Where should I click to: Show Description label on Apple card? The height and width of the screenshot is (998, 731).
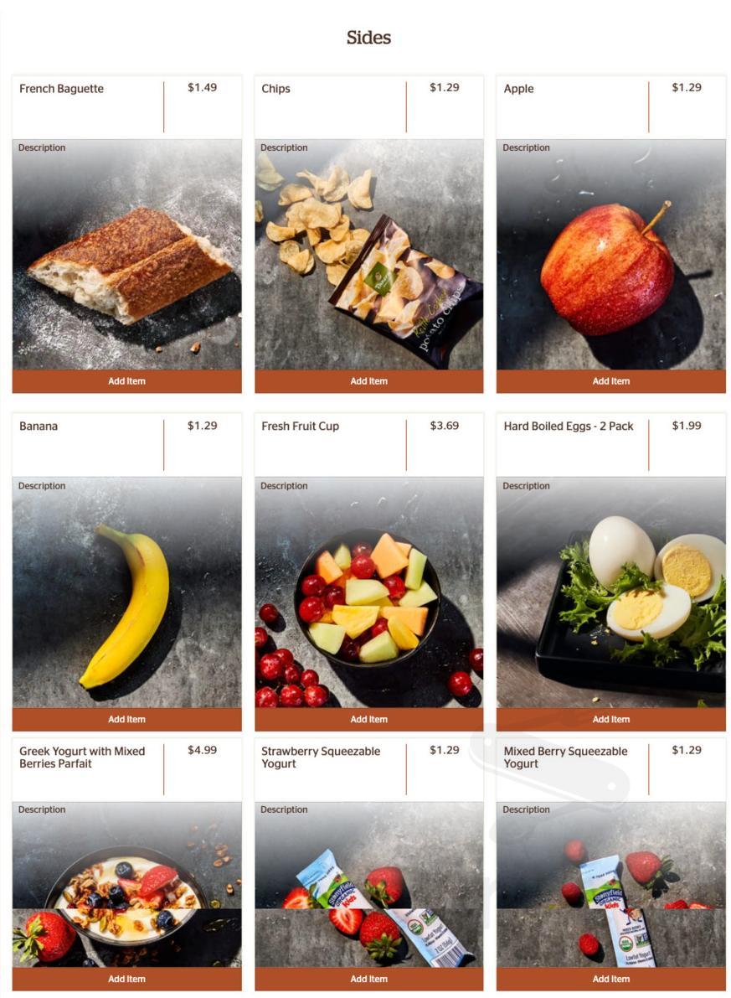click(x=526, y=147)
